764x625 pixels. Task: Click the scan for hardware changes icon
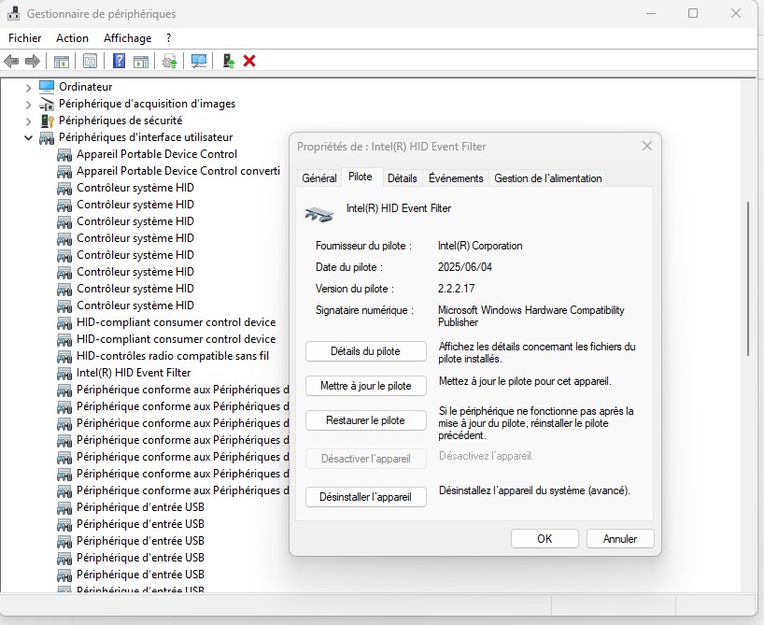tap(198, 61)
